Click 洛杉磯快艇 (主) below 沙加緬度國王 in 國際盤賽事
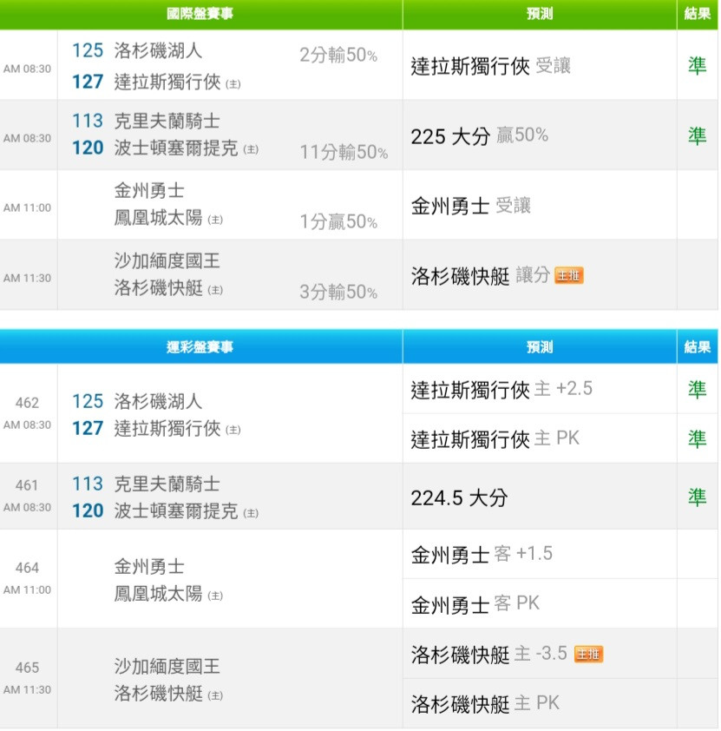 (x=168, y=288)
